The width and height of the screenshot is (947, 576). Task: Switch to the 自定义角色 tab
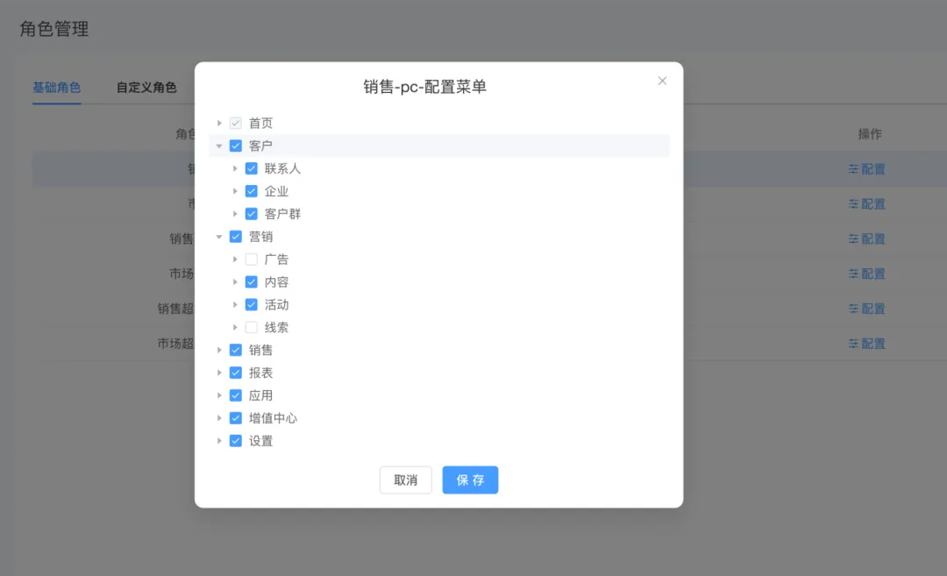pos(146,88)
